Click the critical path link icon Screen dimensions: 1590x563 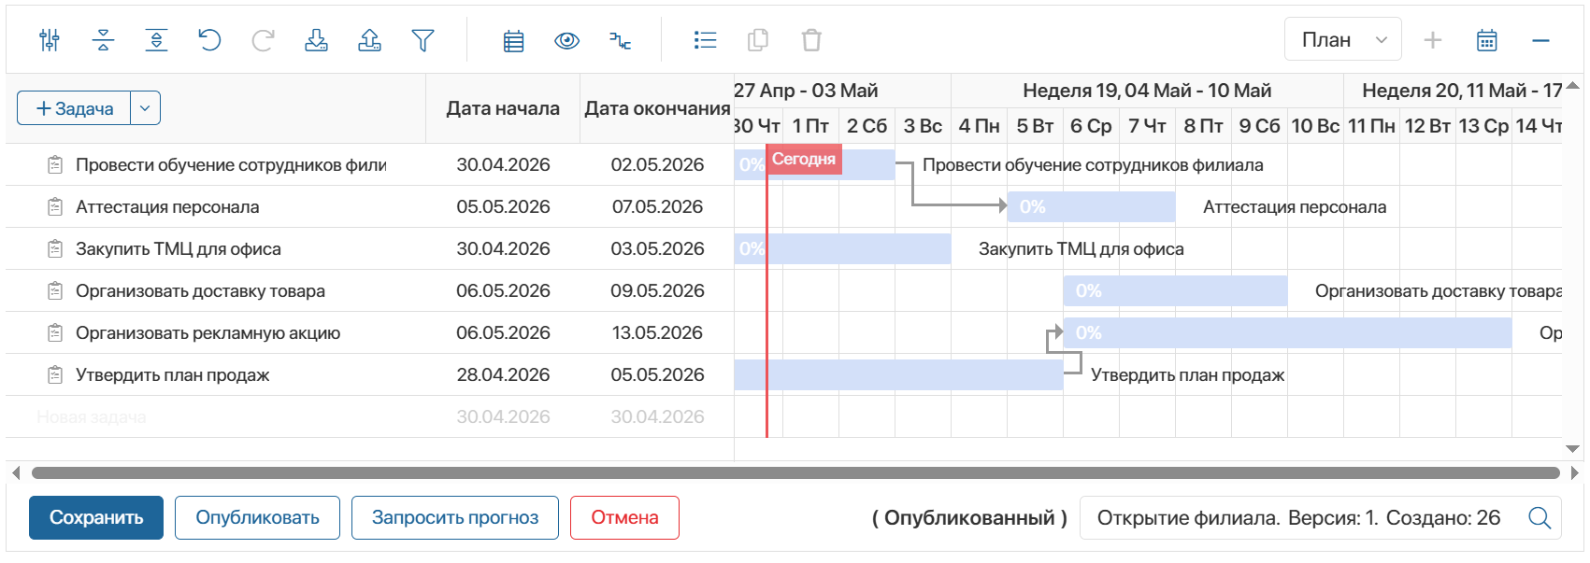click(621, 40)
